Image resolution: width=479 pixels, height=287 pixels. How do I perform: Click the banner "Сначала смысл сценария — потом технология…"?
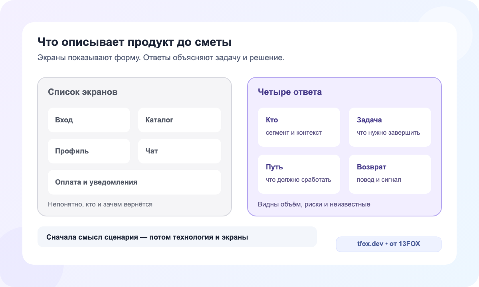177,237
